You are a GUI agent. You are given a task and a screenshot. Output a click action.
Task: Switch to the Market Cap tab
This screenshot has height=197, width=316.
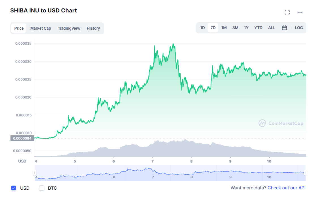(x=41, y=28)
